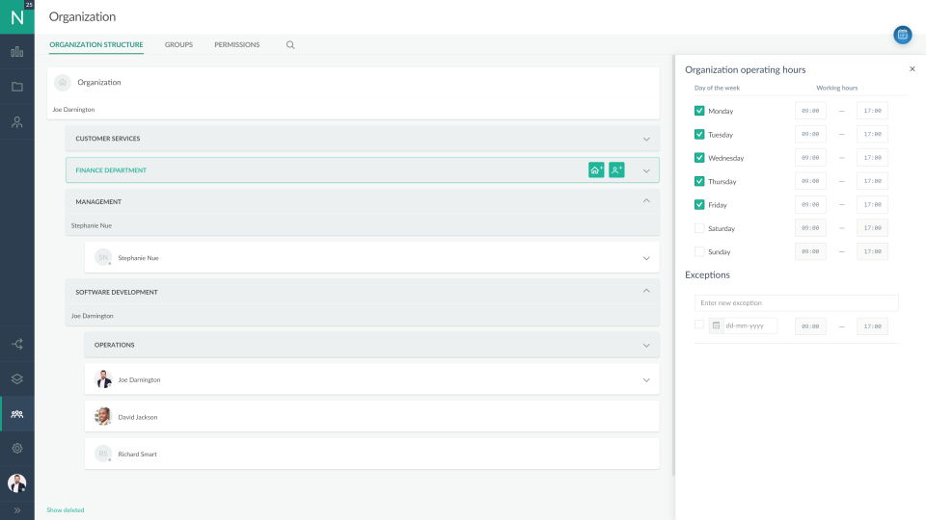The width and height of the screenshot is (926, 520).
Task: Edit Monday start time 09:00
Action: pos(810,111)
